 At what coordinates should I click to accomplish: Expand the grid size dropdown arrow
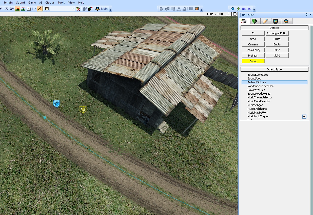coord(35,9)
